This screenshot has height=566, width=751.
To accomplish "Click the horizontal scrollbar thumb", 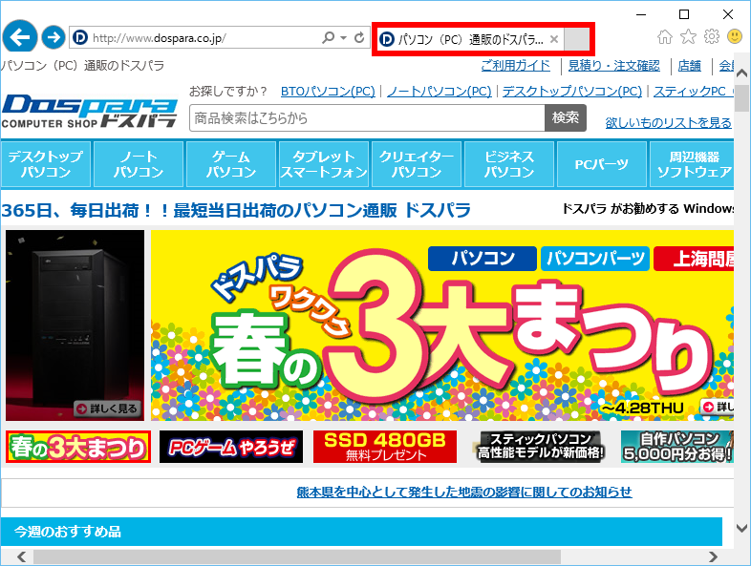I will click(297, 556).
